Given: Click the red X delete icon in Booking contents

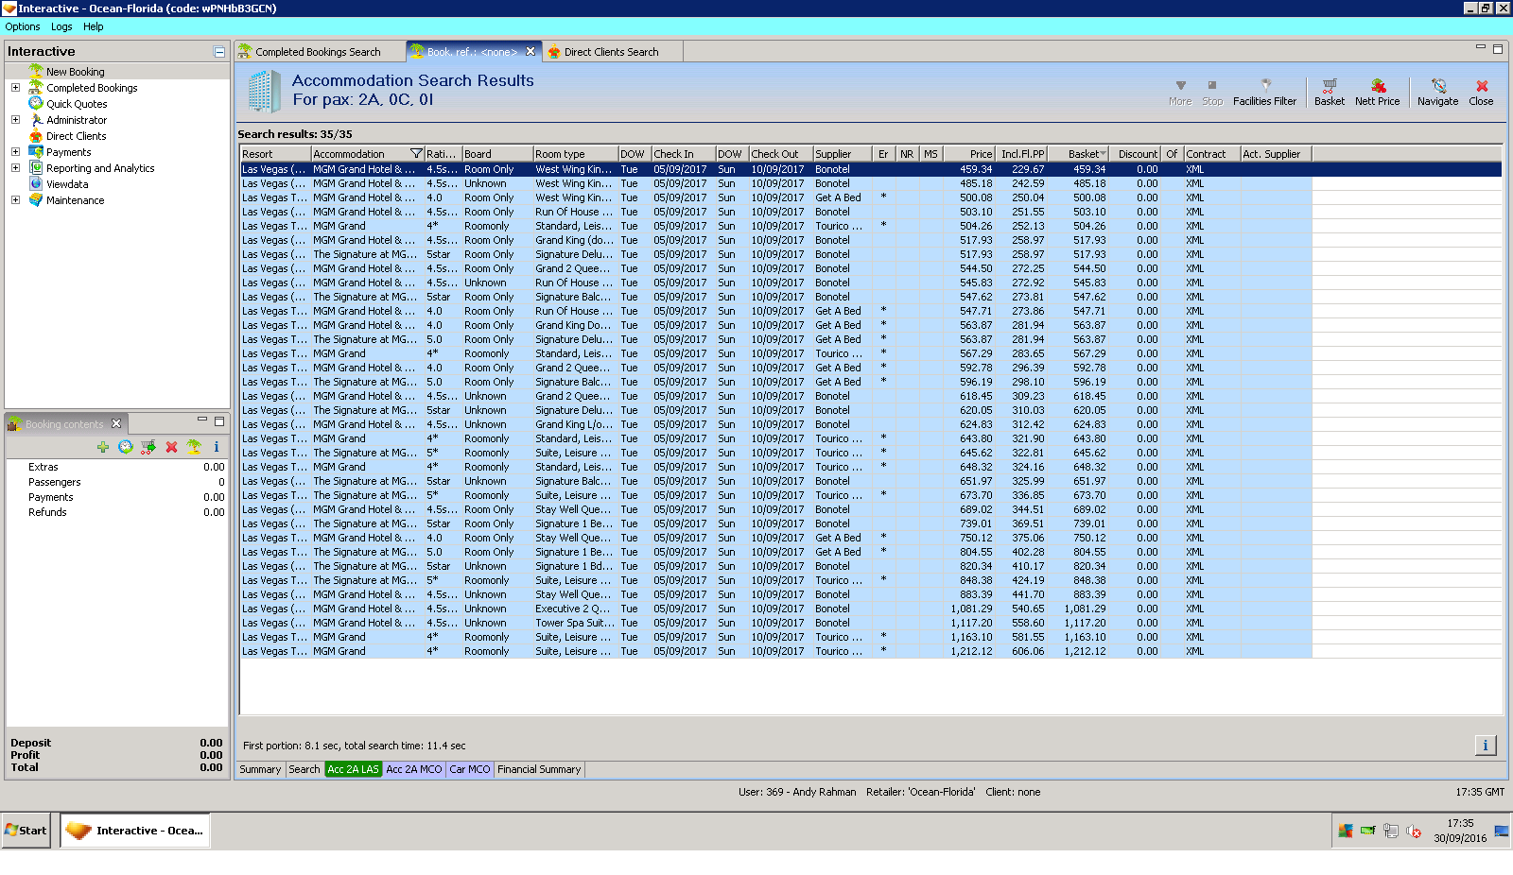Looking at the screenshot, I should pos(171,447).
